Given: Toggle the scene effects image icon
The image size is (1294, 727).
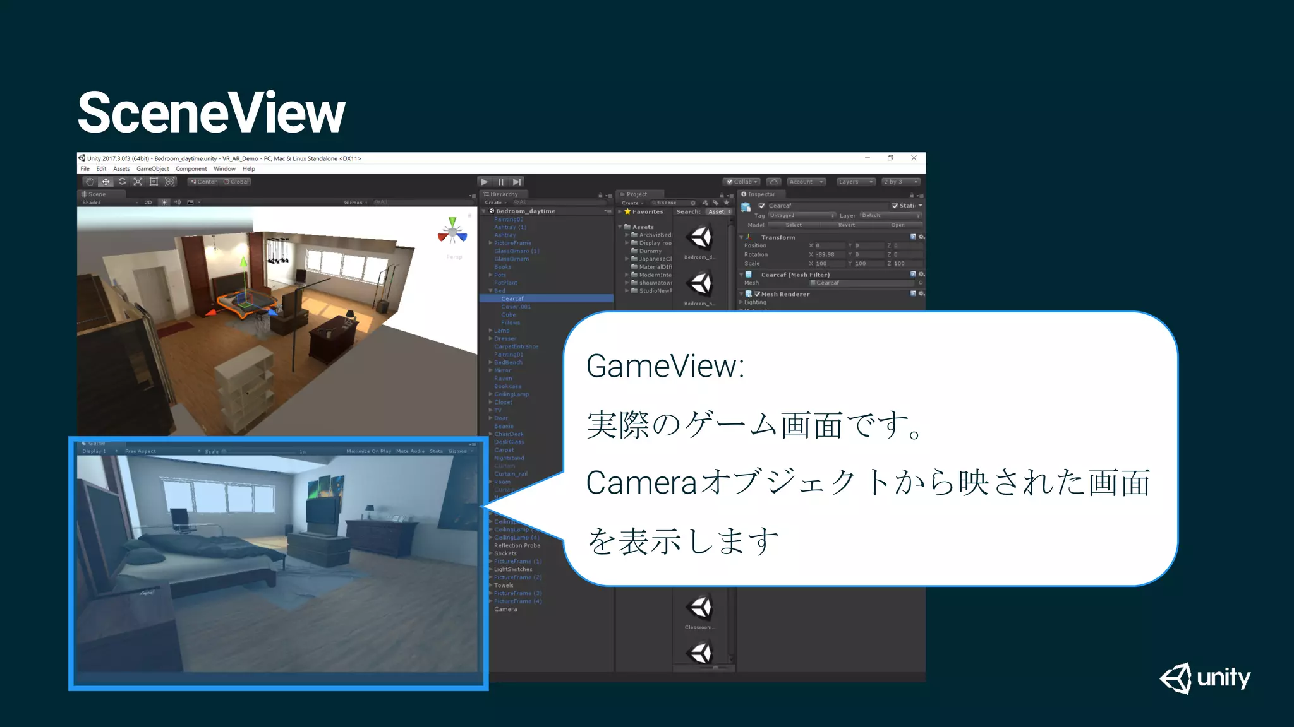Looking at the screenshot, I should pyautogui.click(x=190, y=203).
